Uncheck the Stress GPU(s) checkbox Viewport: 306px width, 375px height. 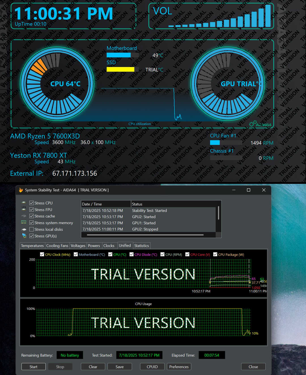coord(31,236)
